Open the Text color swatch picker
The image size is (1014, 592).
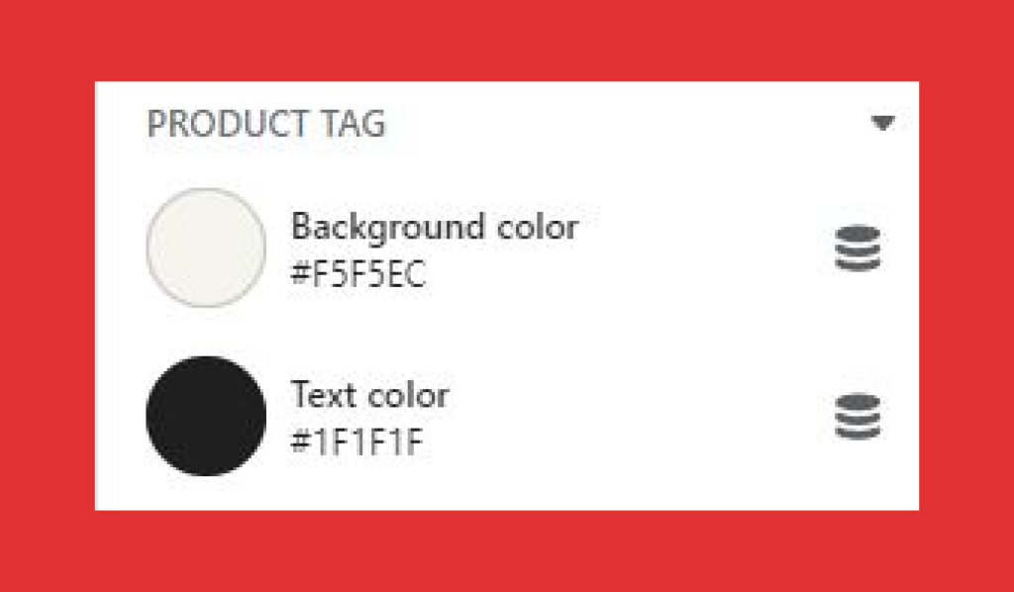[x=206, y=416]
